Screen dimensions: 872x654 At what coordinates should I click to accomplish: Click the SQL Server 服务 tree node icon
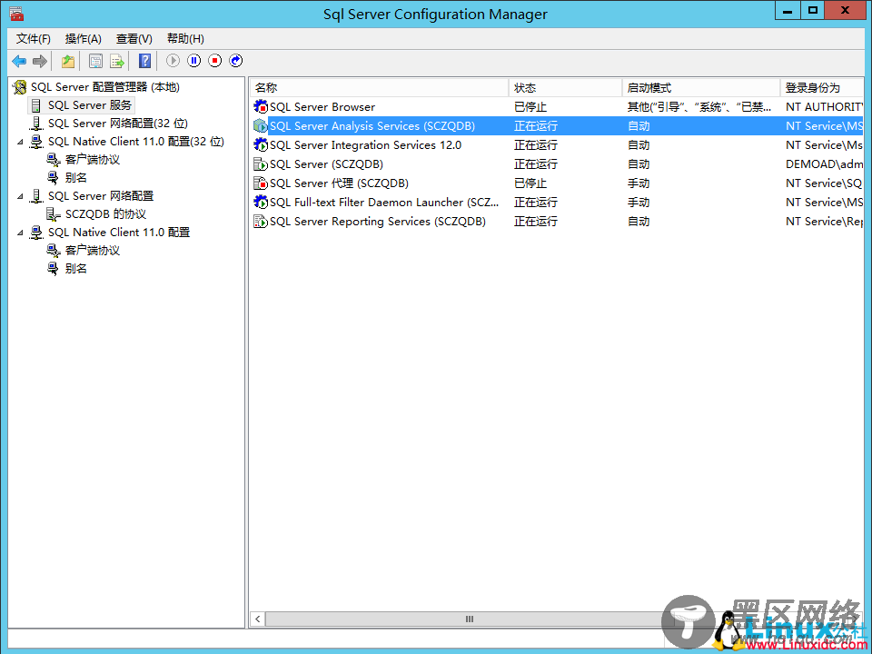point(36,105)
